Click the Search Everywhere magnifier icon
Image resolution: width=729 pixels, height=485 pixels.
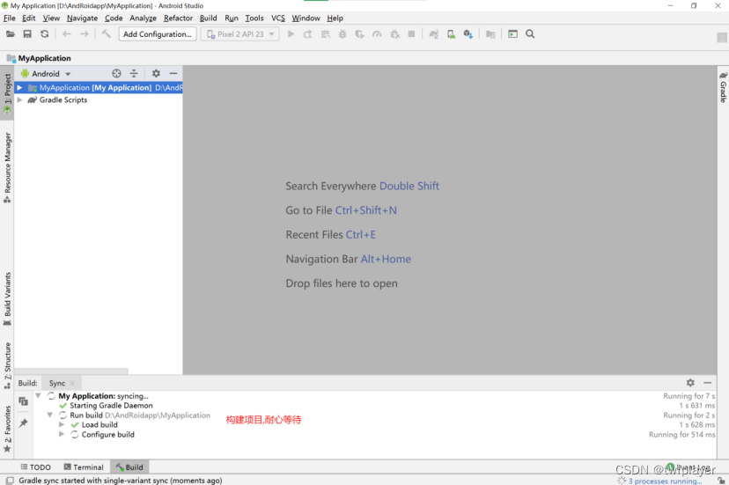(x=530, y=34)
